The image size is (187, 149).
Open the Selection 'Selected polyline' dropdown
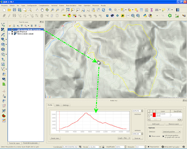pyautogui.click(x=172, y=132)
